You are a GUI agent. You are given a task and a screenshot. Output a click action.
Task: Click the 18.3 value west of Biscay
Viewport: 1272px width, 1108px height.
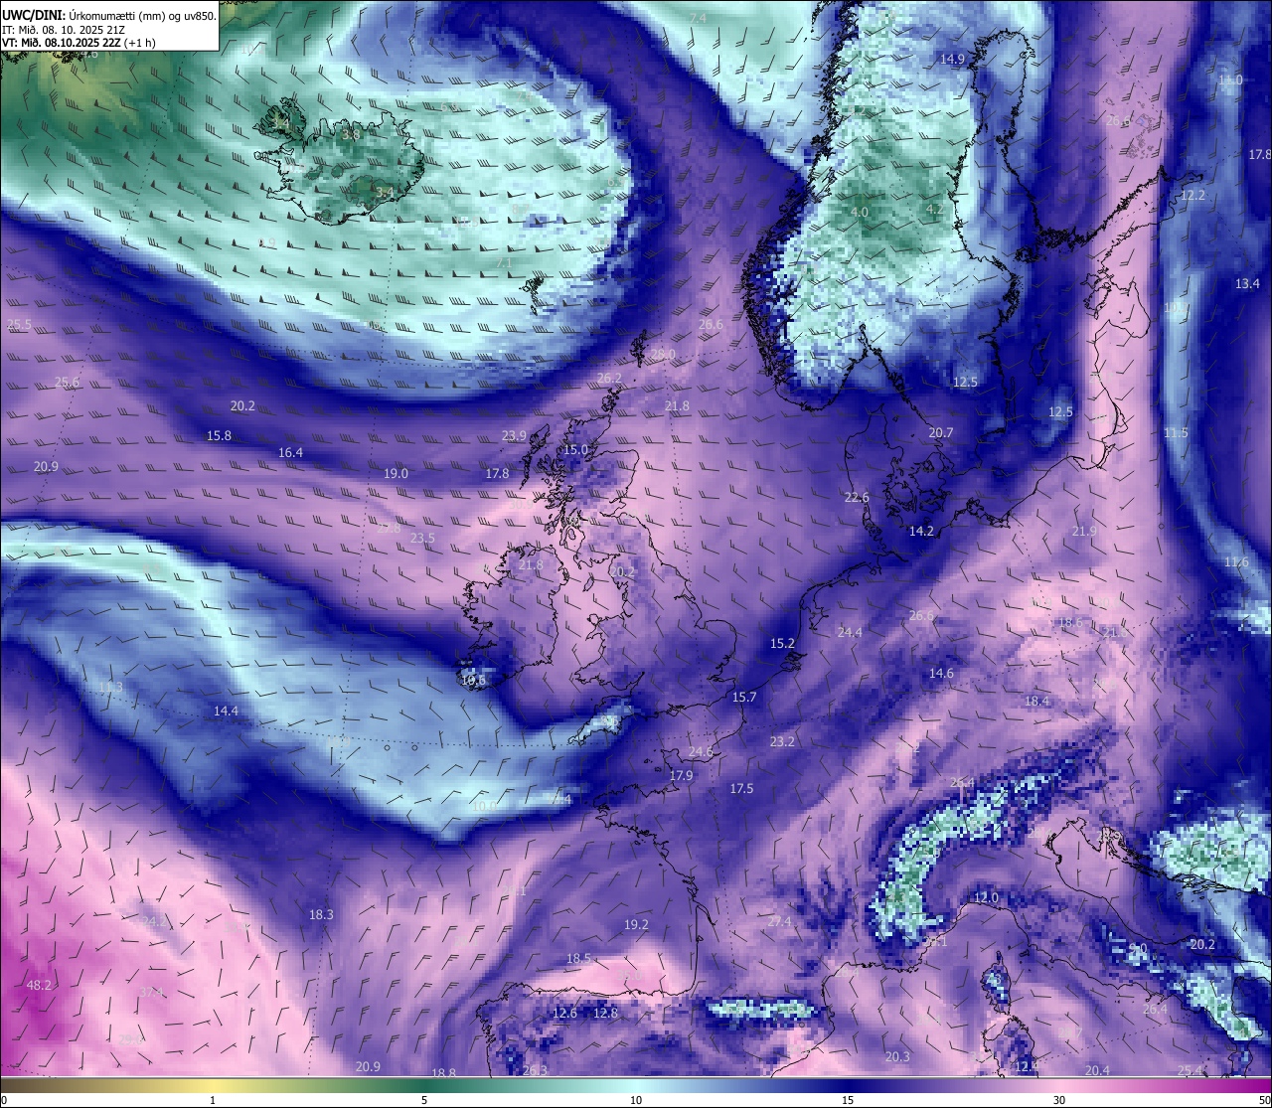321,915
